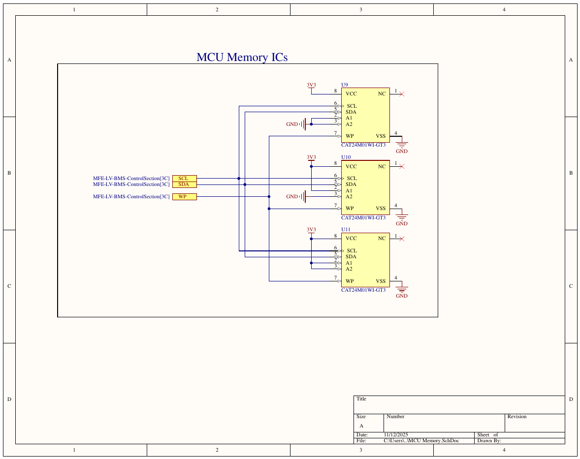Click the no-connect X on U11 NC pin
The height and width of the screenshot is (459, 580).
point(402,239)
